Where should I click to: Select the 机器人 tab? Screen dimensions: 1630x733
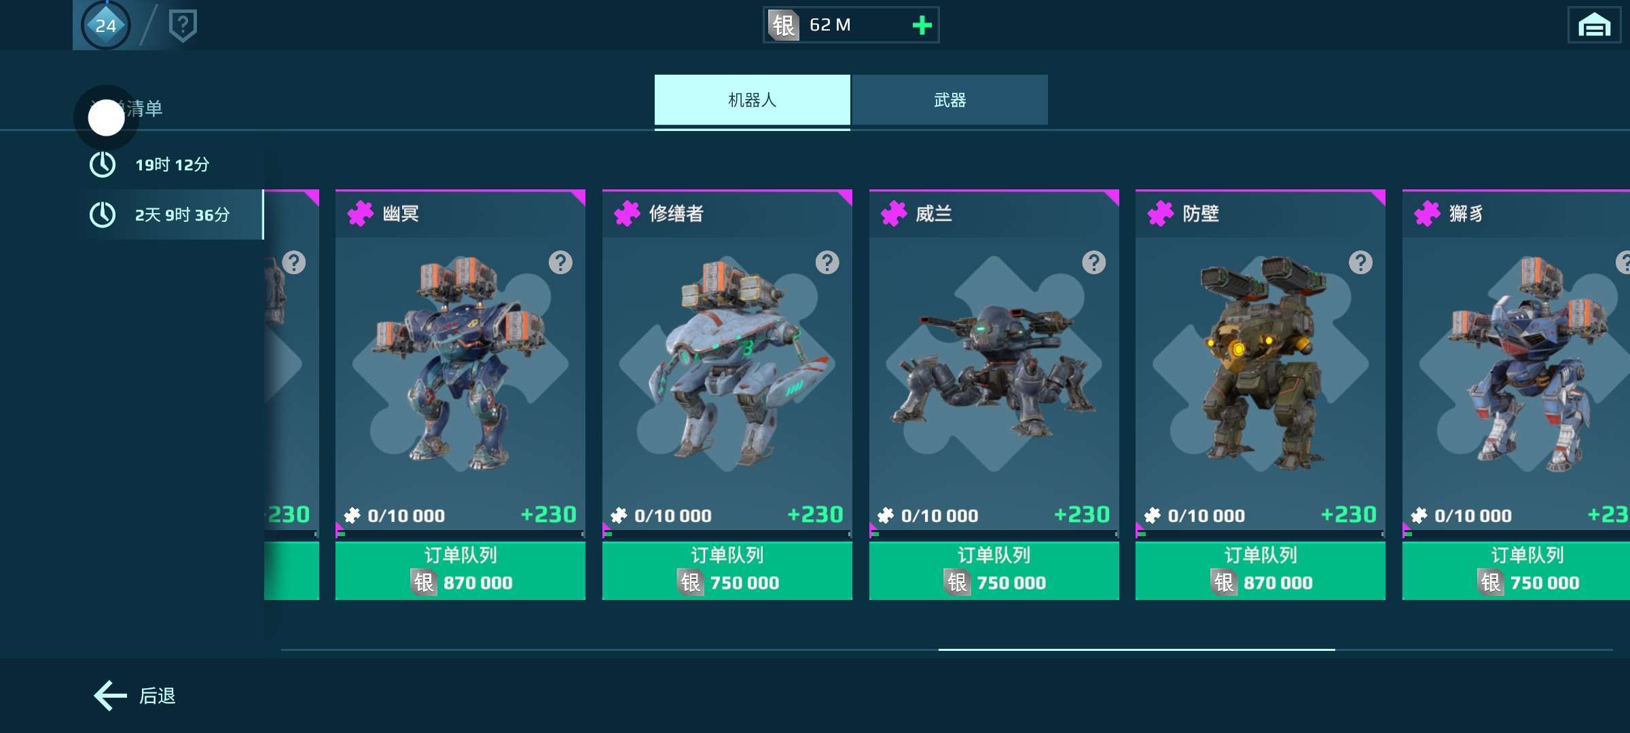pos(752,100)
